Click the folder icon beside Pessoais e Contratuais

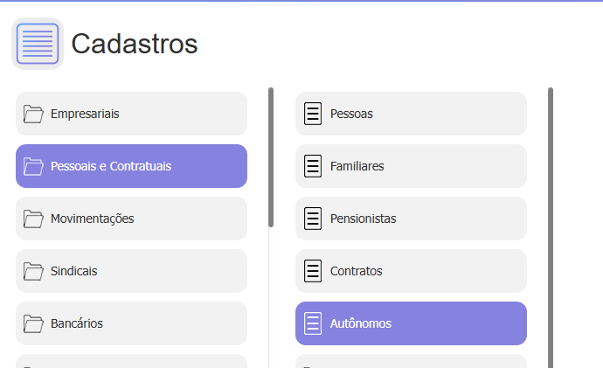coord(33,166)
